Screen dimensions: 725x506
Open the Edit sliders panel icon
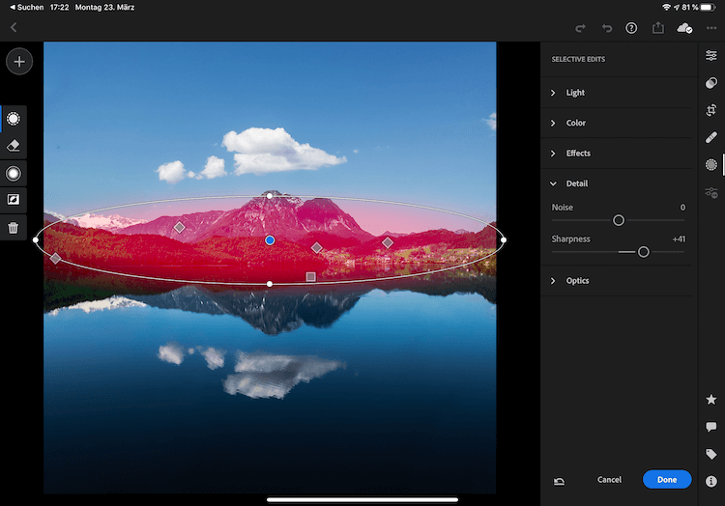(711, 55)
